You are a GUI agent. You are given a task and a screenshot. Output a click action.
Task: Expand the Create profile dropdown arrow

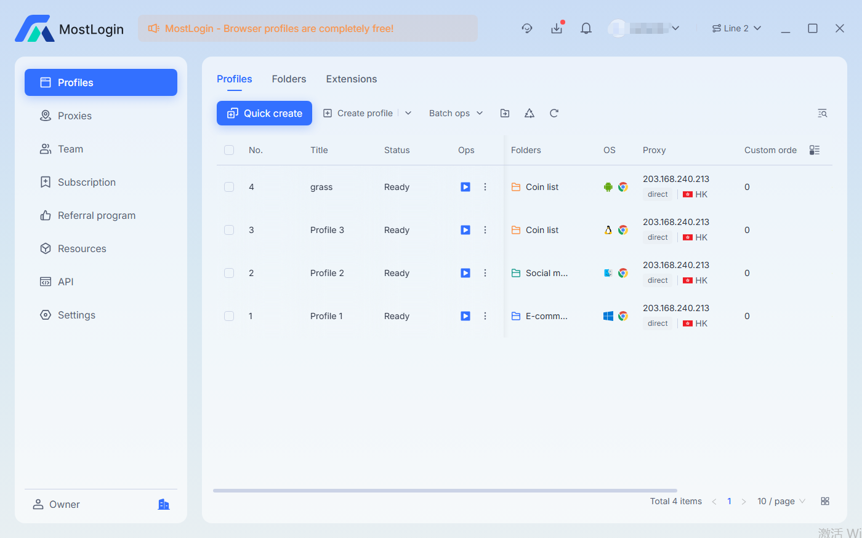(408, 113)
